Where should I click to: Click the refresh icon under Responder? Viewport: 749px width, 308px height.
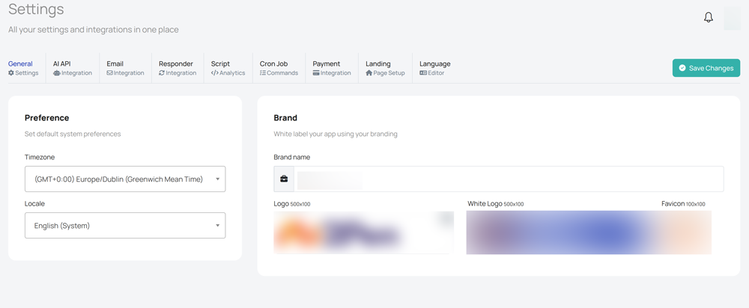point(162,73)
